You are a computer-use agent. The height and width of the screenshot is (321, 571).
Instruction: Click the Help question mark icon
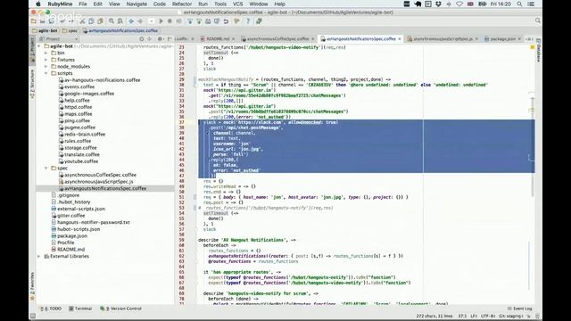[x=248, y=21]
